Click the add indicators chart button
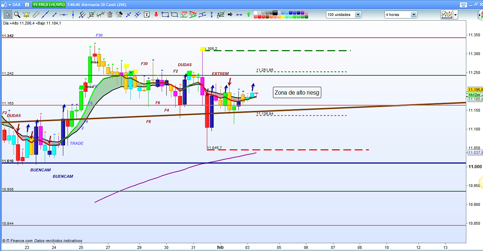The height and width of the screenshot is (251, 483). [x=446, y=15]
